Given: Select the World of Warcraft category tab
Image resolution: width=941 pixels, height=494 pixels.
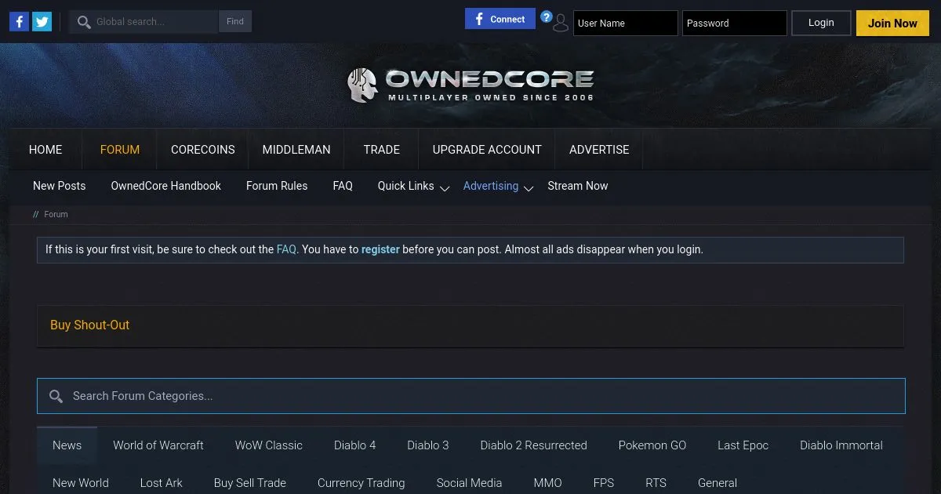Looking at the screenshot, I should [158, 445].
